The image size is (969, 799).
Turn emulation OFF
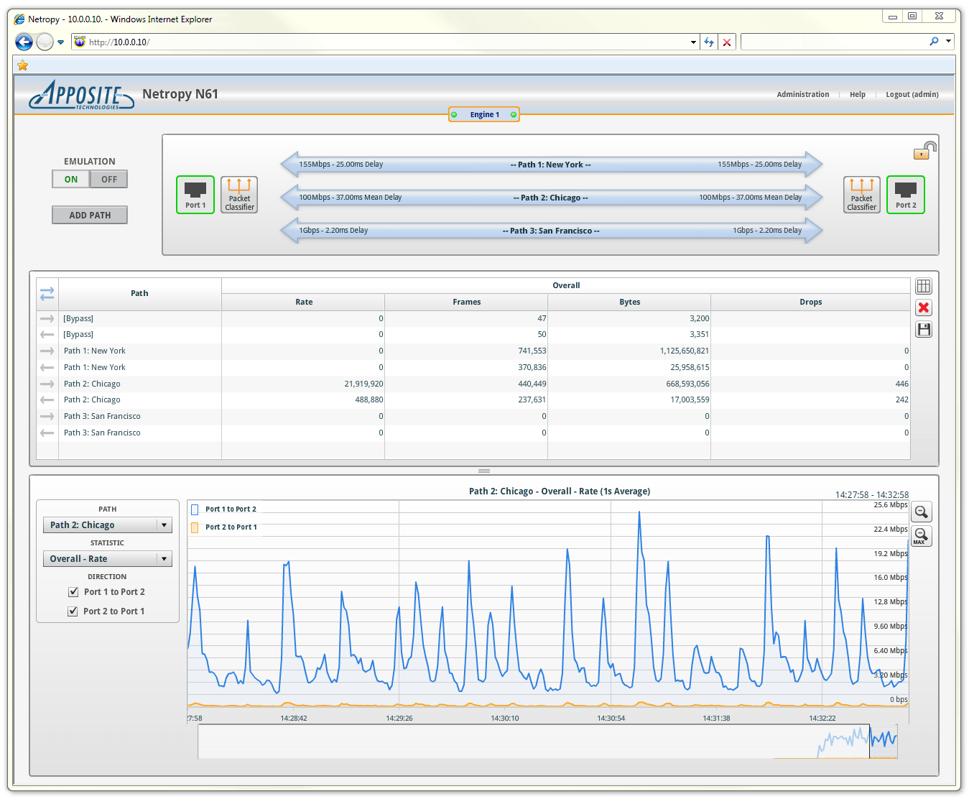(108, 180)
